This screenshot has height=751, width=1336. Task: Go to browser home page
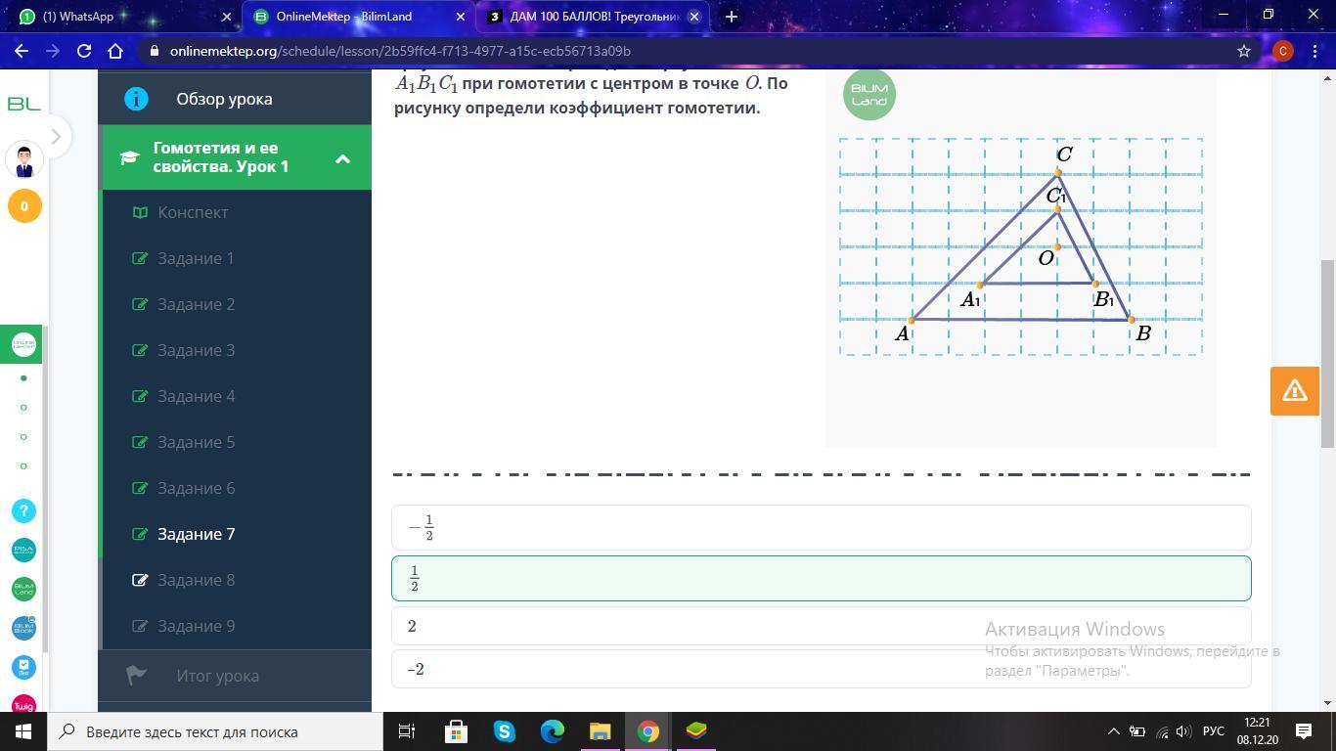tap(115, 51)
